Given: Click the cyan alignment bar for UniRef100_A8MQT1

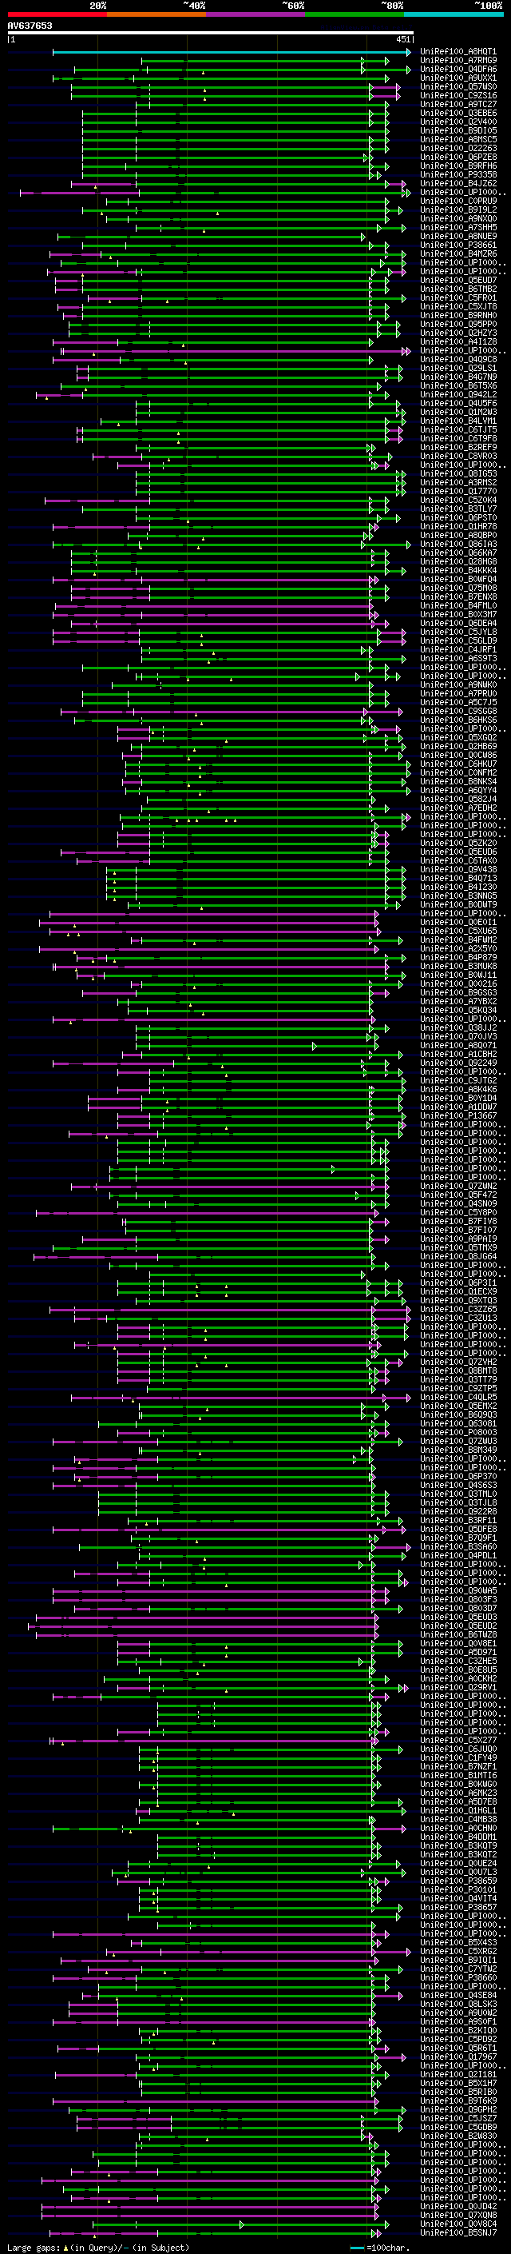Looking at the screenshot, I should [x=231, y=52].
